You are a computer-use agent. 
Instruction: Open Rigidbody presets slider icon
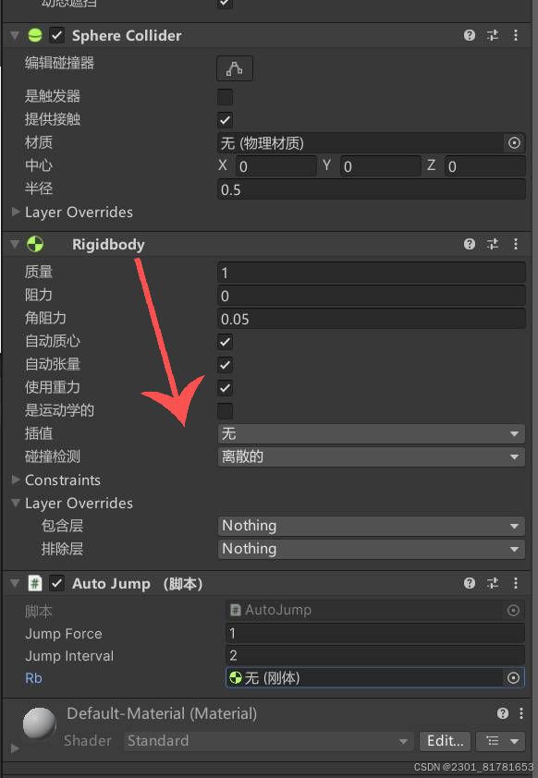(x=493, y=244)
